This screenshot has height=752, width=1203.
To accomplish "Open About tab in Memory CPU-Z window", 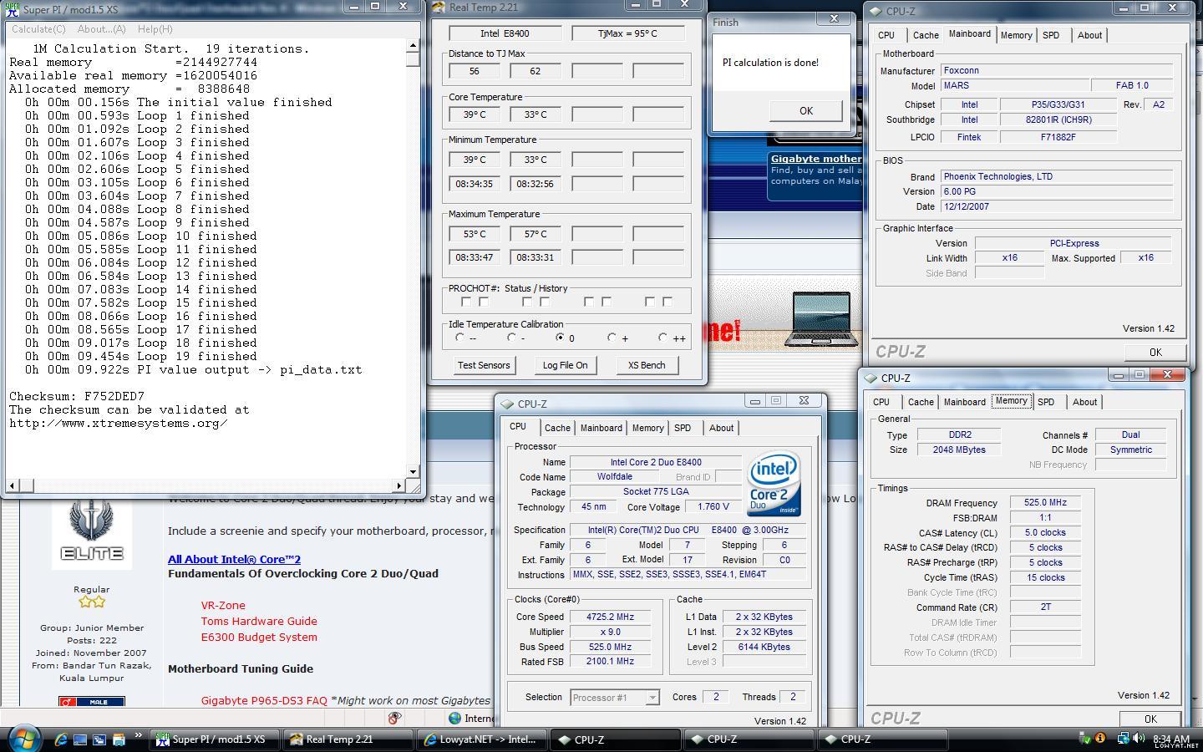I will click(x=1084, y=402).
